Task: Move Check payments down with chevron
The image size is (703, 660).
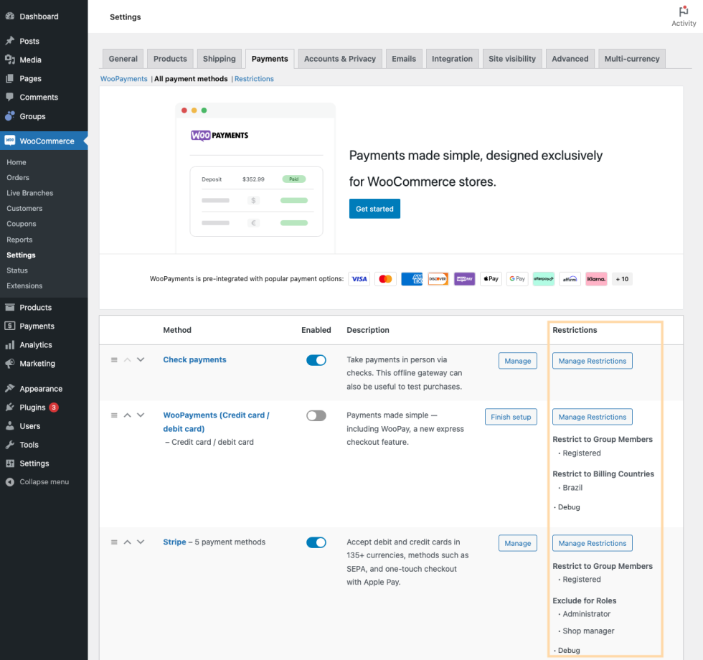Action: pyautogui.click(x=141, y=359)
